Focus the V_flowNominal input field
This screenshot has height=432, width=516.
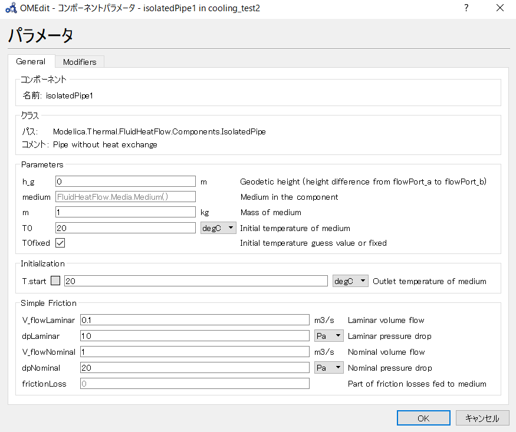click(x=195, y=352)
